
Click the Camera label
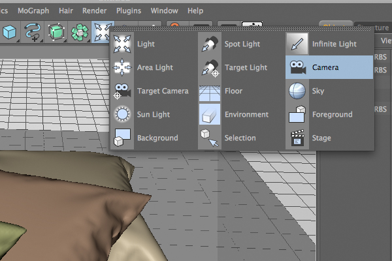click(325, 67)
